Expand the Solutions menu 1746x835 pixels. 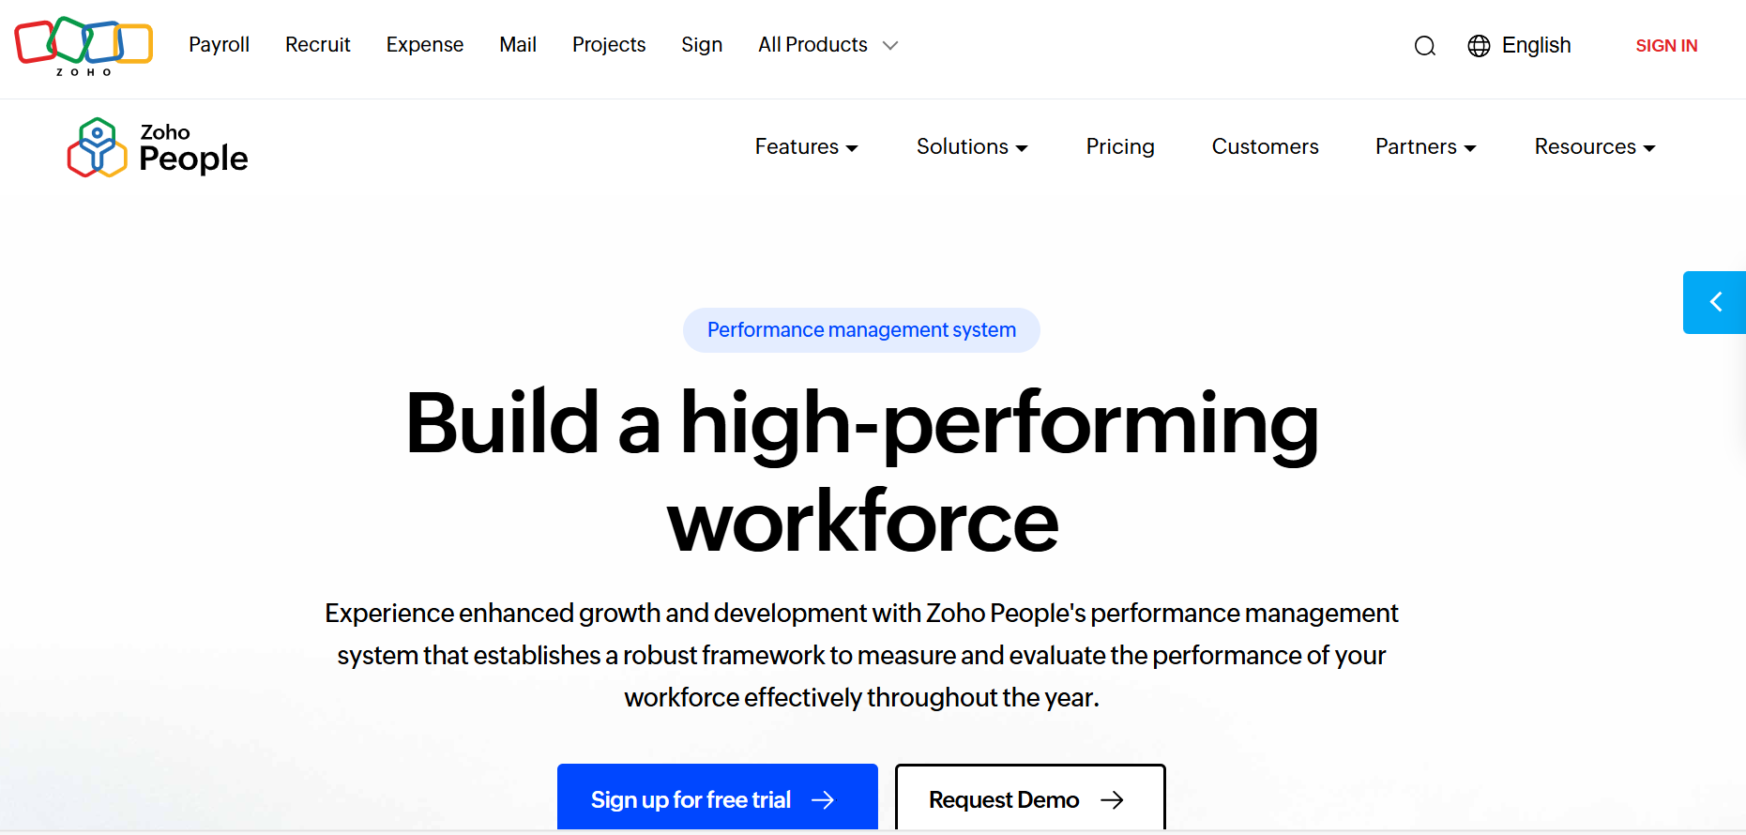coord(972,146)
